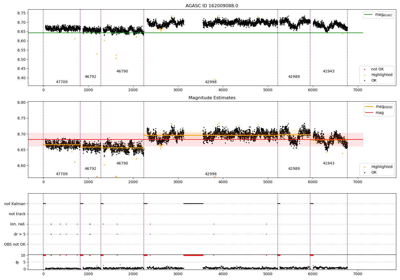Click the 'Magnitude Estimates' plot title
The image size is (400, 280).
(212, 98)
